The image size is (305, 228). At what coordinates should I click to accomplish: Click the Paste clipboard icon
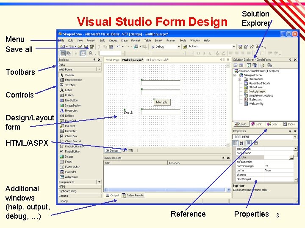(x=111, y=46)
